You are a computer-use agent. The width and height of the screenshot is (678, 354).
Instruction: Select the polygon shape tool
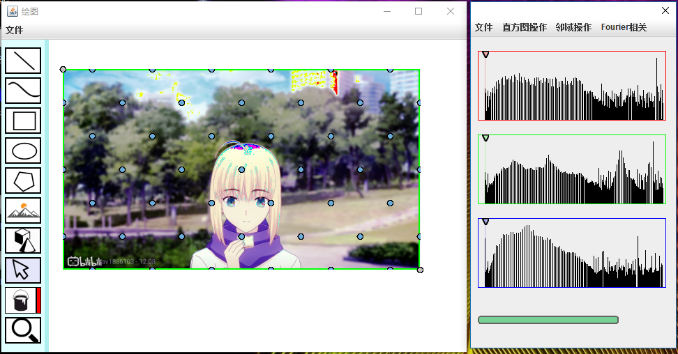[x=23, y=180]
